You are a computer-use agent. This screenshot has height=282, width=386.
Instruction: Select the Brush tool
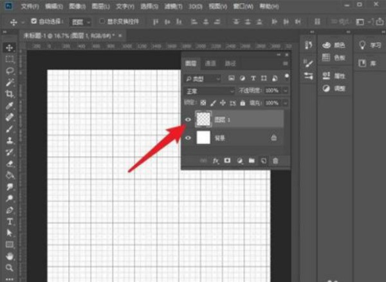pos(10,129)
